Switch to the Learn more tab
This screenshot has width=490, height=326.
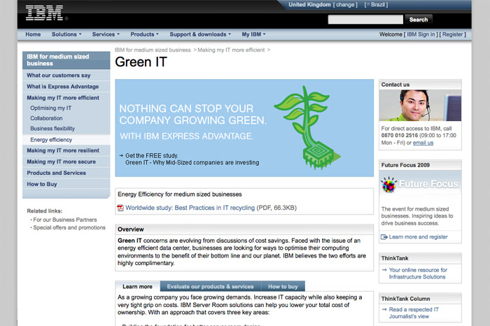tap(137, 286)
